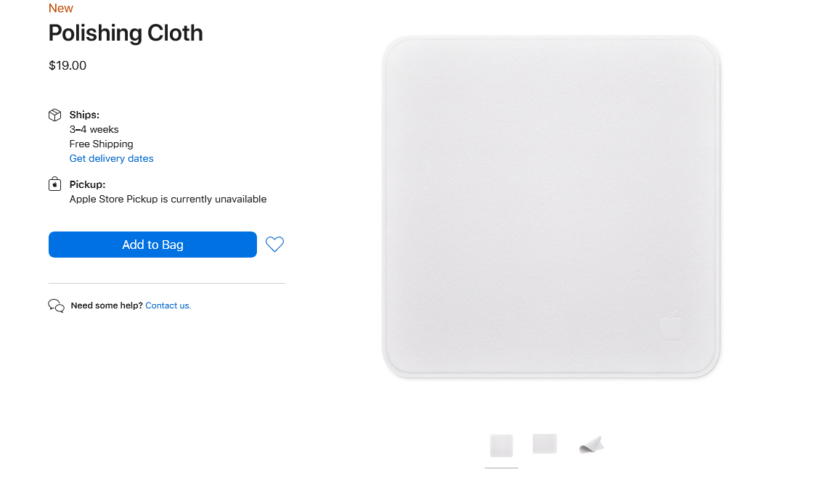Click the shipping box icon
Viewport: 829px width, 500px height.
click(55, 115)
